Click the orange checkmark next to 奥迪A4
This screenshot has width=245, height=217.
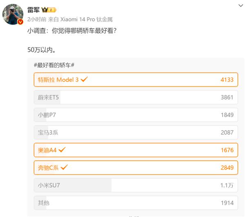pyautogui.click(x=62, y=150)
